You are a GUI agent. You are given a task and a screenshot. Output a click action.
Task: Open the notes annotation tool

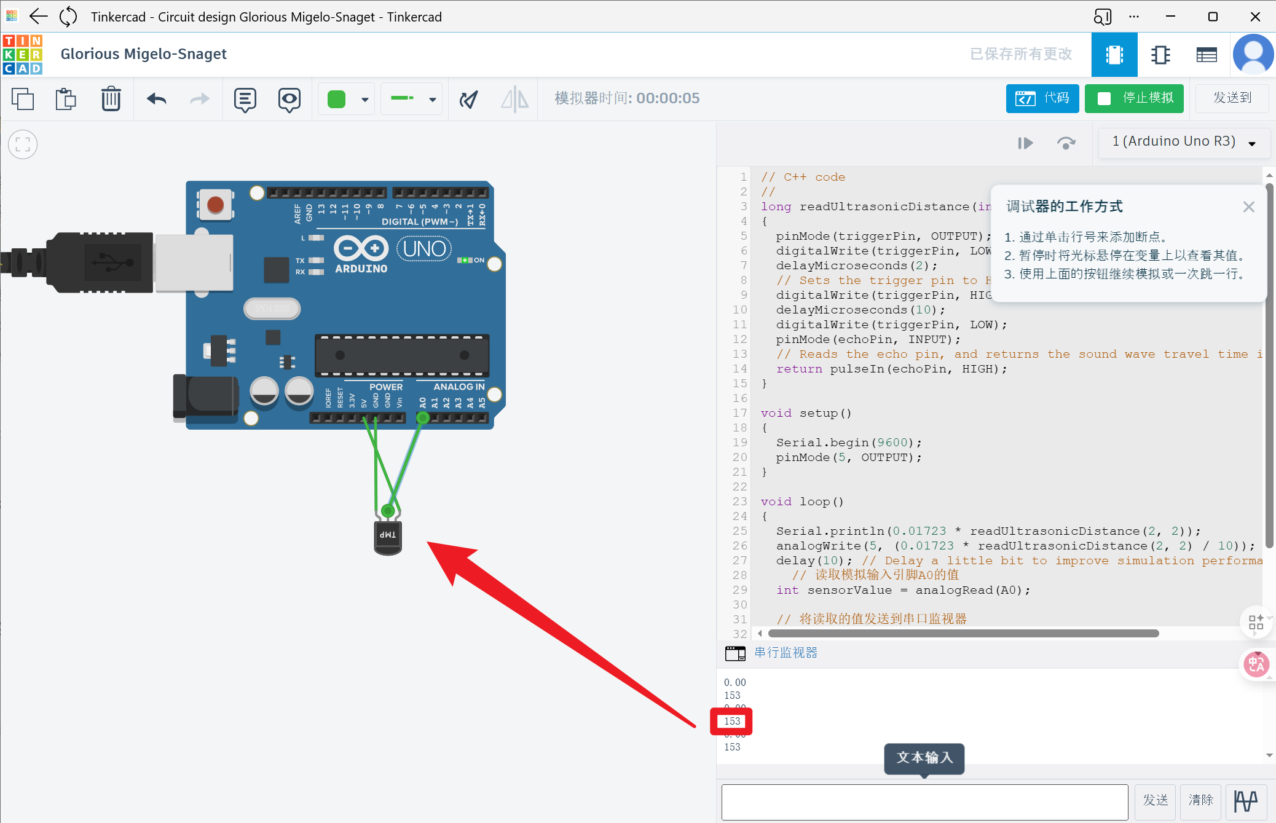point(245,99)
